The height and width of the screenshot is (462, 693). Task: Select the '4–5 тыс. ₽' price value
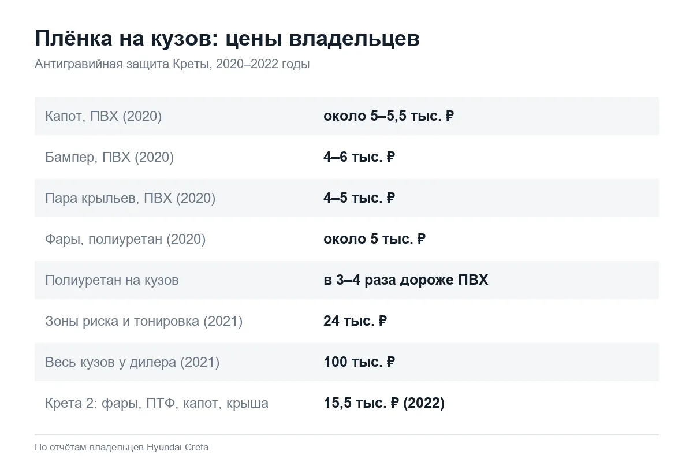(x=359, y=198)
